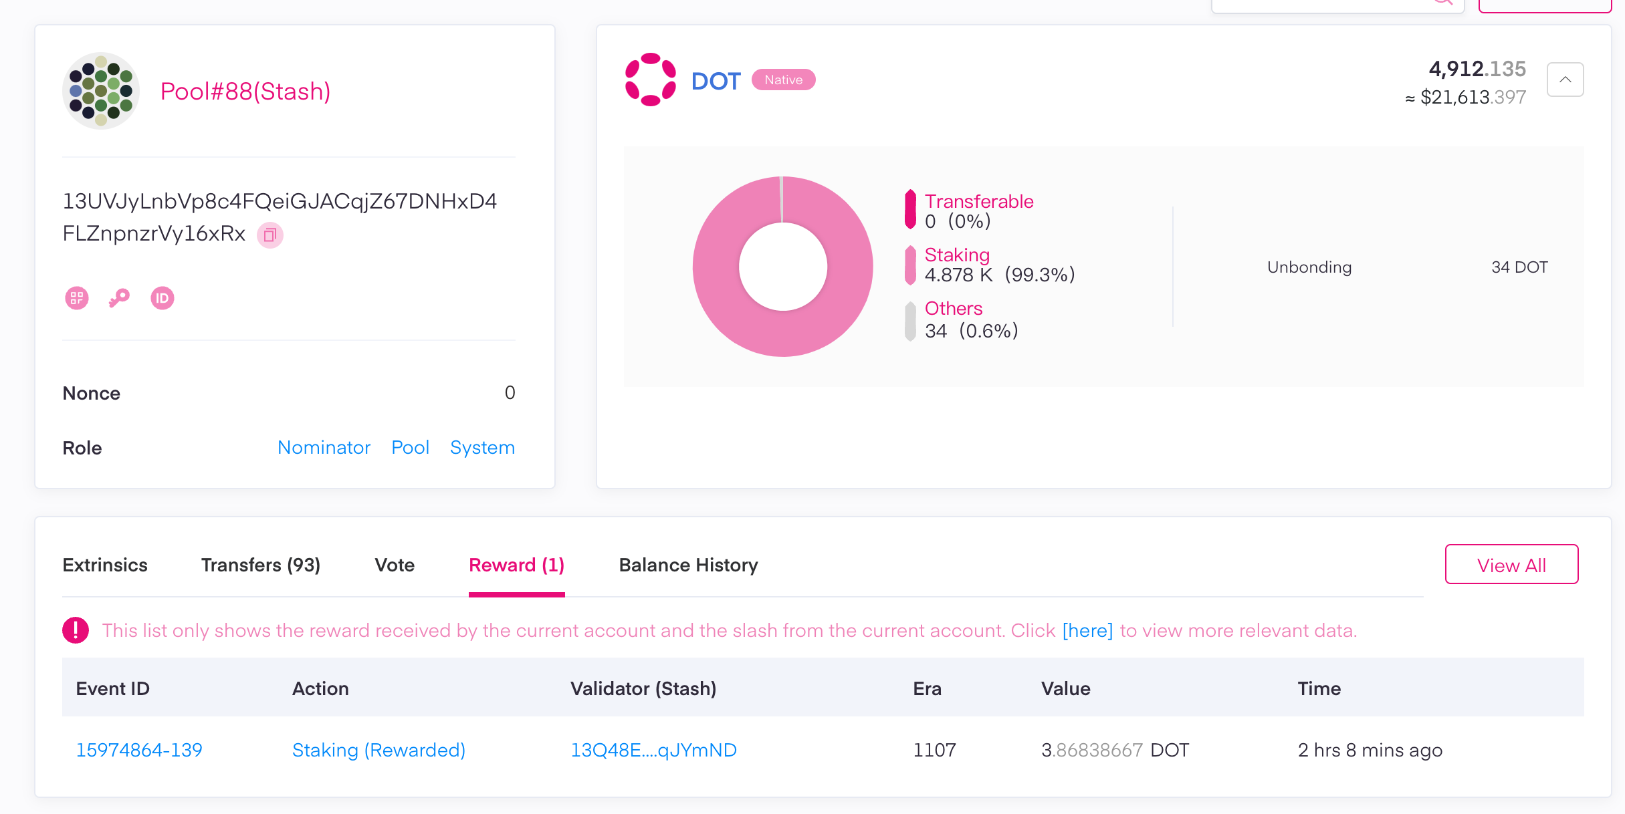Click the search magnifier icon
Screen dimensions: 1625x814
1442,3
